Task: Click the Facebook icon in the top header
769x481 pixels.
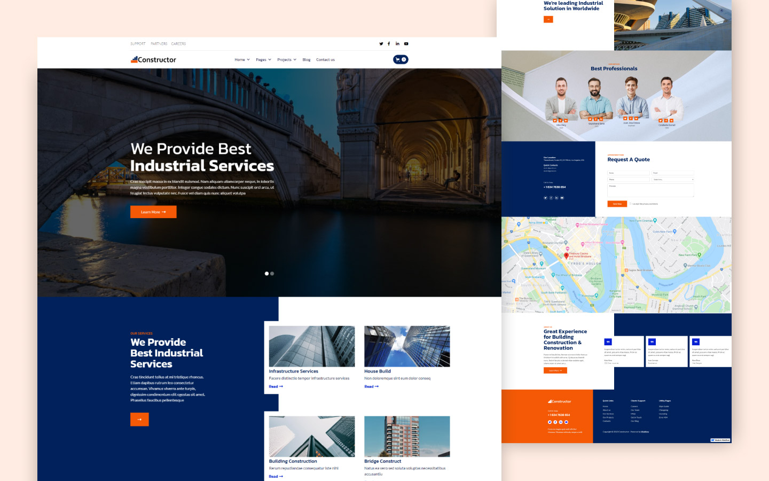Action: [389, 43]
